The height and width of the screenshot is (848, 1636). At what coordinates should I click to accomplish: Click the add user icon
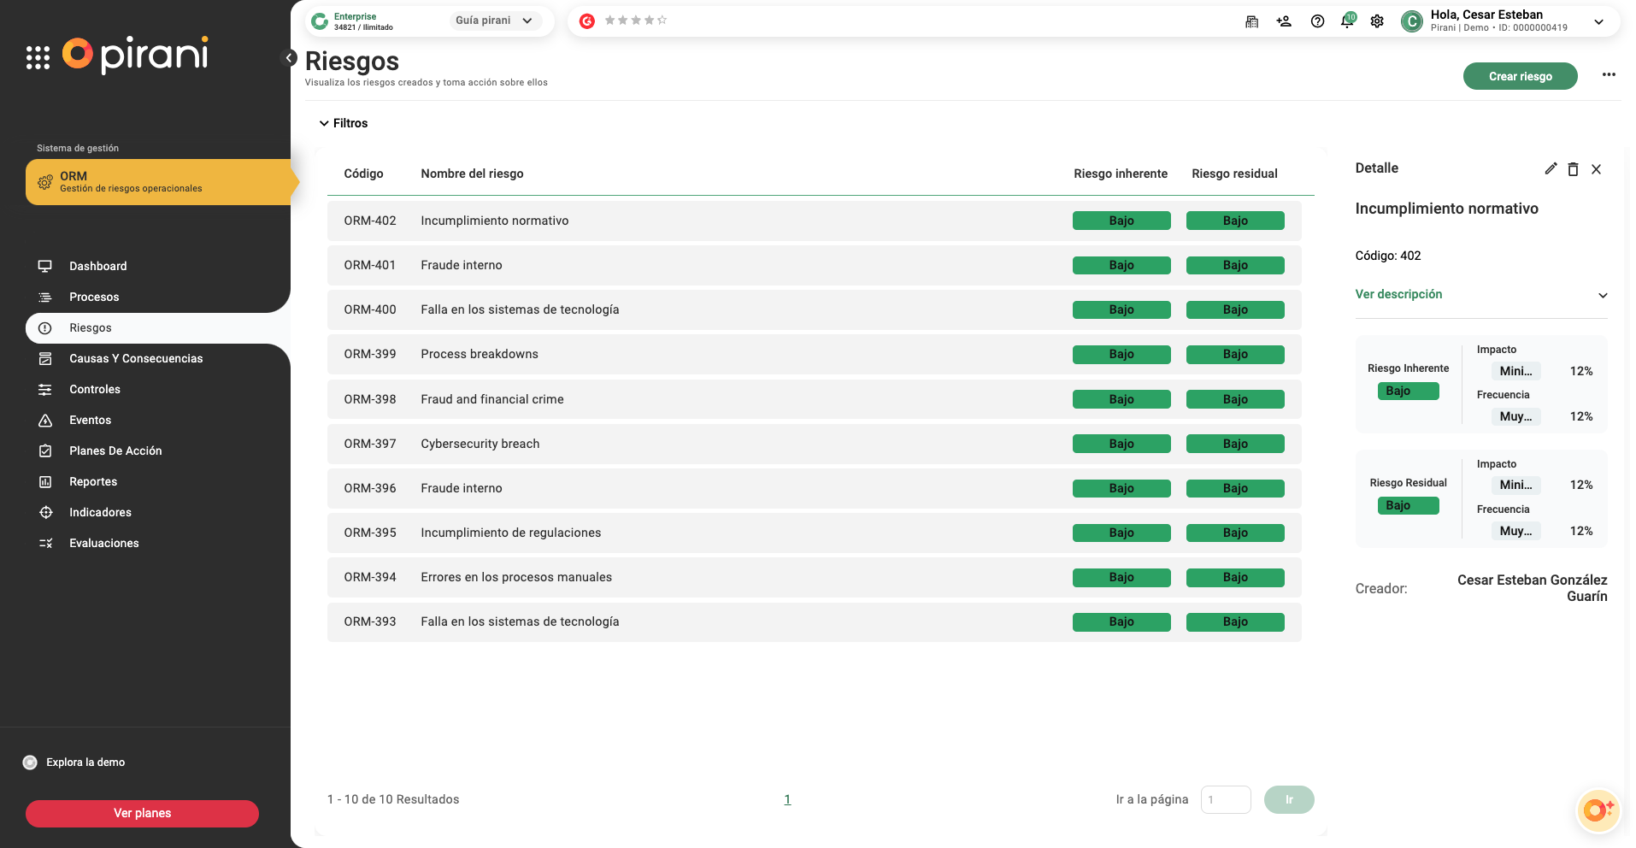click(1284, 21)
